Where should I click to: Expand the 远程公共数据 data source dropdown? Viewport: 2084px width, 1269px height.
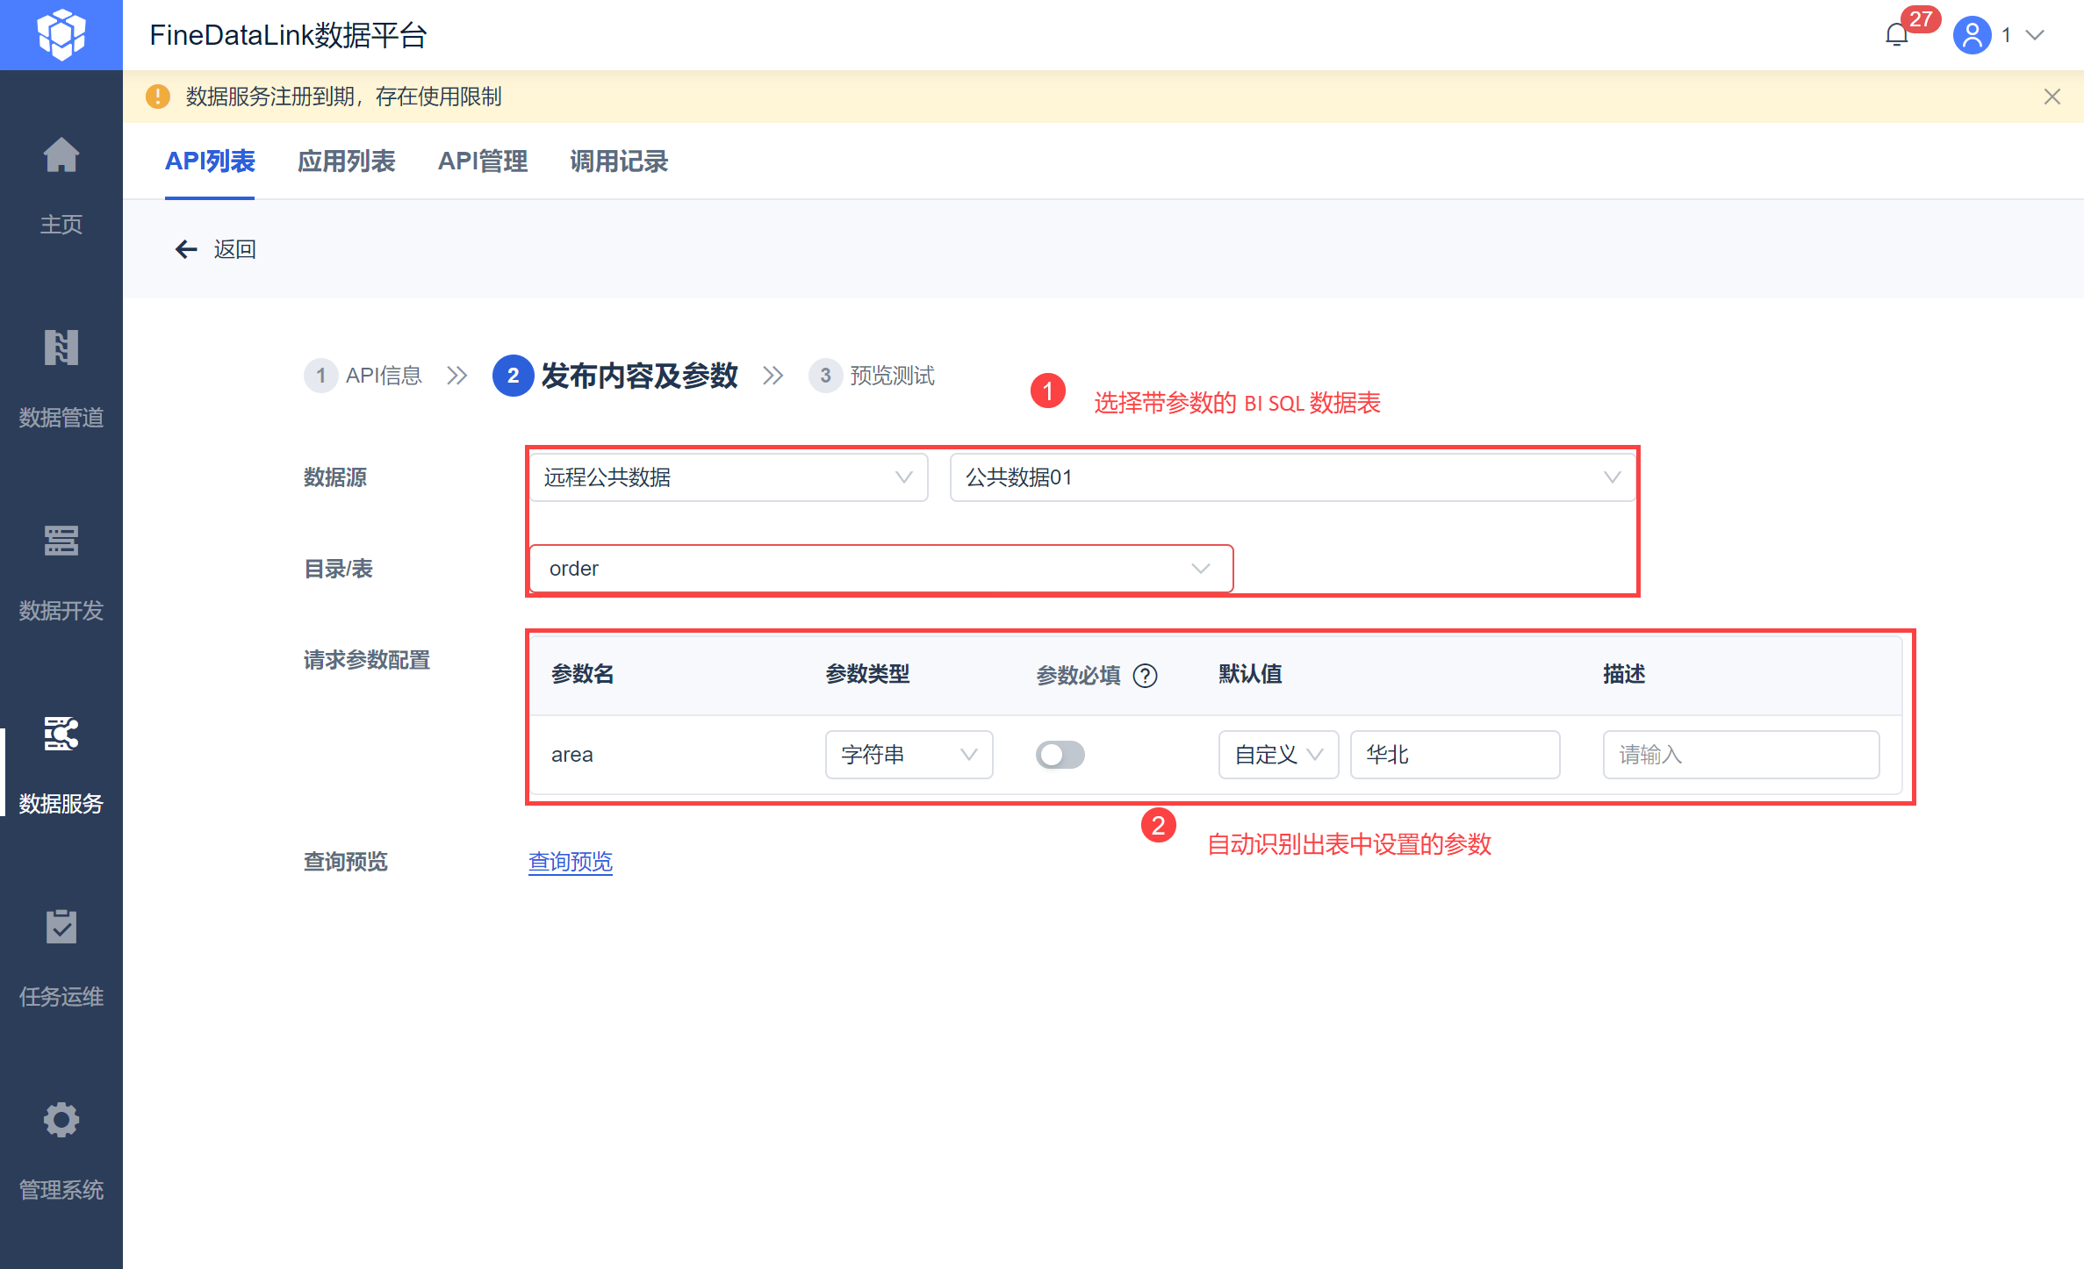pos(729,477)
